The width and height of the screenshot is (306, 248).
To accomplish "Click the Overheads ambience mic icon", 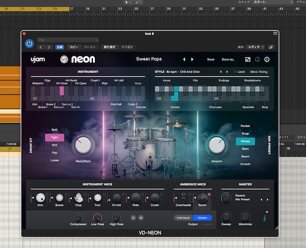I will tap(184, 197).
